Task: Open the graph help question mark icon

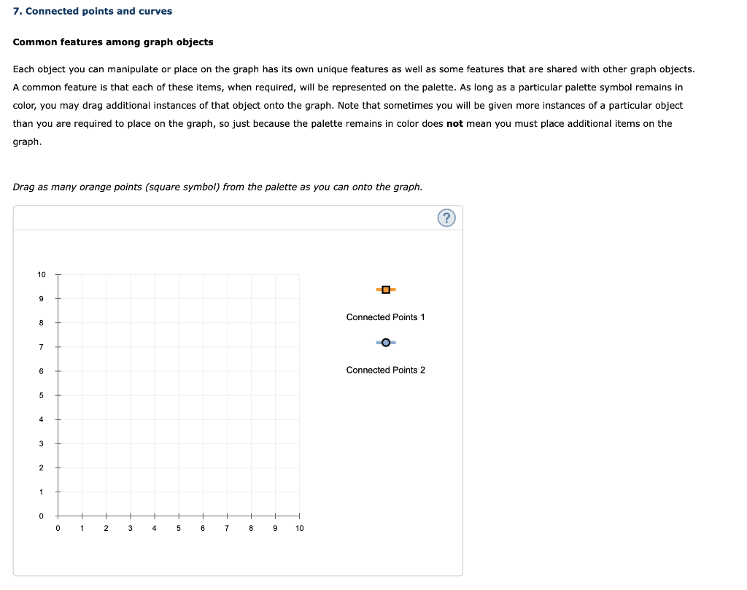Action: 446,218
